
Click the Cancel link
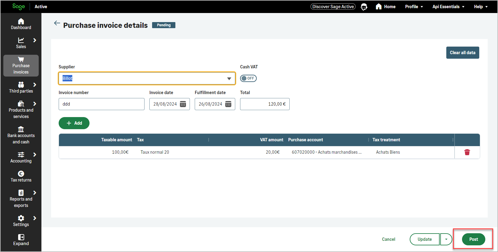[x=389, y=239]
